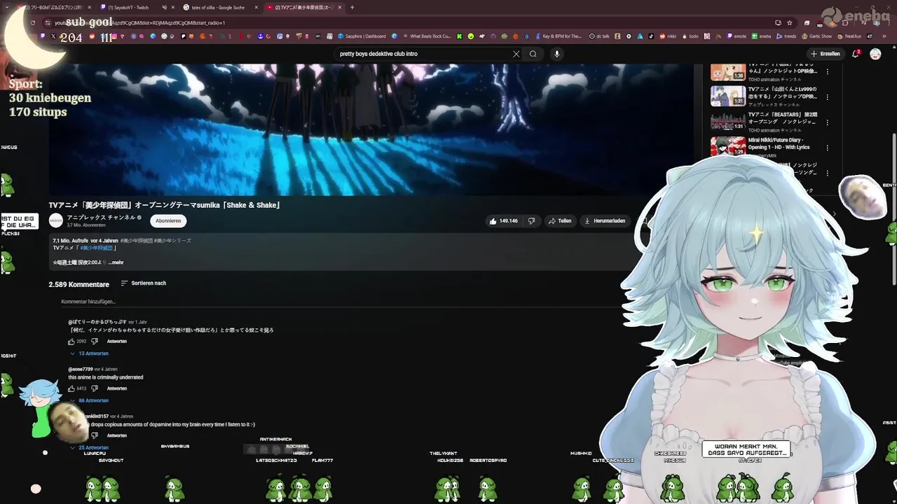This screenshot has width=897, height=504.
Task: Dislike the Shake & Shake video
Action: 531,221
